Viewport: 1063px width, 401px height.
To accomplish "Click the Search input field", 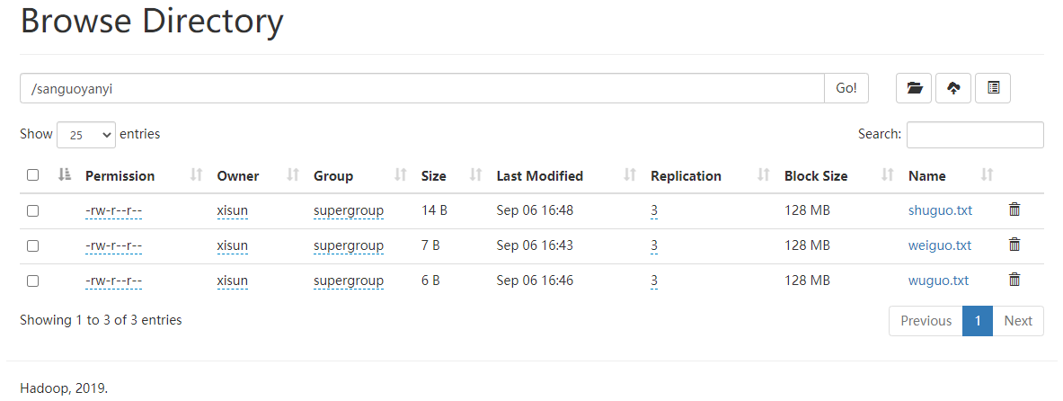I will [975, 135].
